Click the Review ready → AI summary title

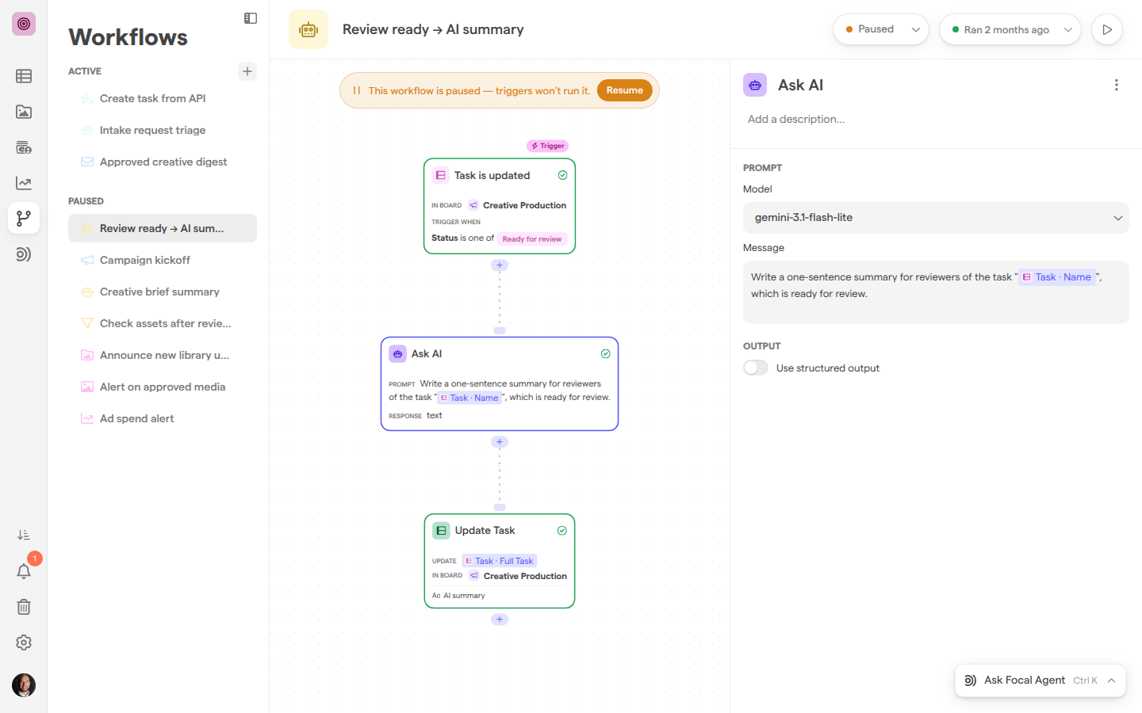pyautogui.click(x=433, y=29)
